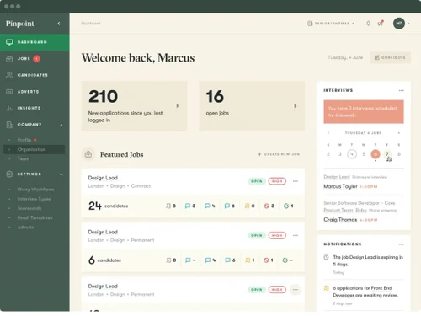Image resolution: width=421 pixels, height=316 pixels.
Task: Click the Dashboard monitor icon
Action: (9, 42)
